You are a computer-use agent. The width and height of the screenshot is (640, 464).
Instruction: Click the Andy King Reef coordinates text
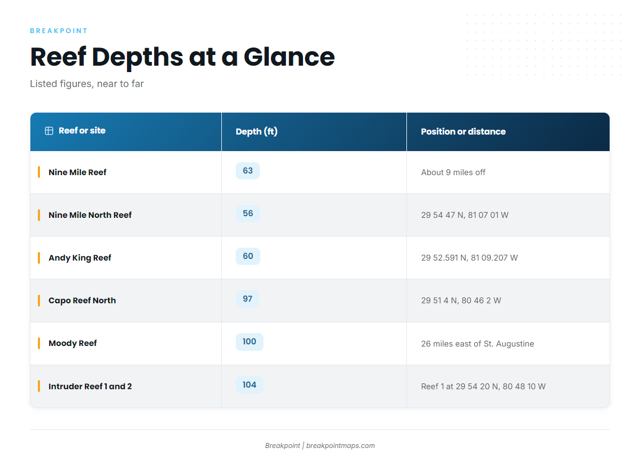click(x=469, y=258)
